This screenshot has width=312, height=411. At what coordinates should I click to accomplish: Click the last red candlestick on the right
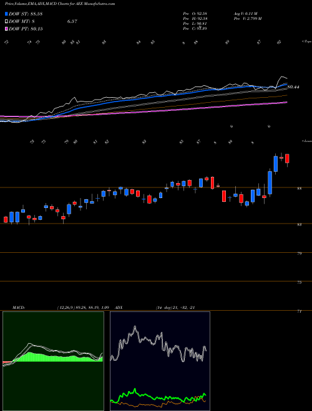[287, 158]
